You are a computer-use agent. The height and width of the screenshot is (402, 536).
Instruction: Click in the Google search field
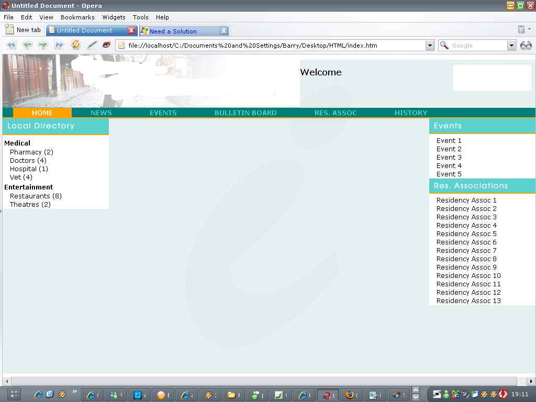point(478,46)
